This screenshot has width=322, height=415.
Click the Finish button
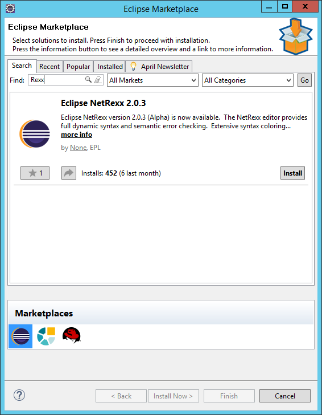tap(229, 396)
